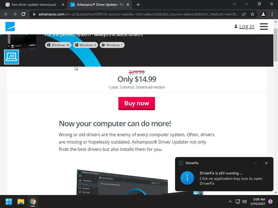Bookmark this page with the star icon
The height and width of the screenshot is (208, 278).
[252, 14]
